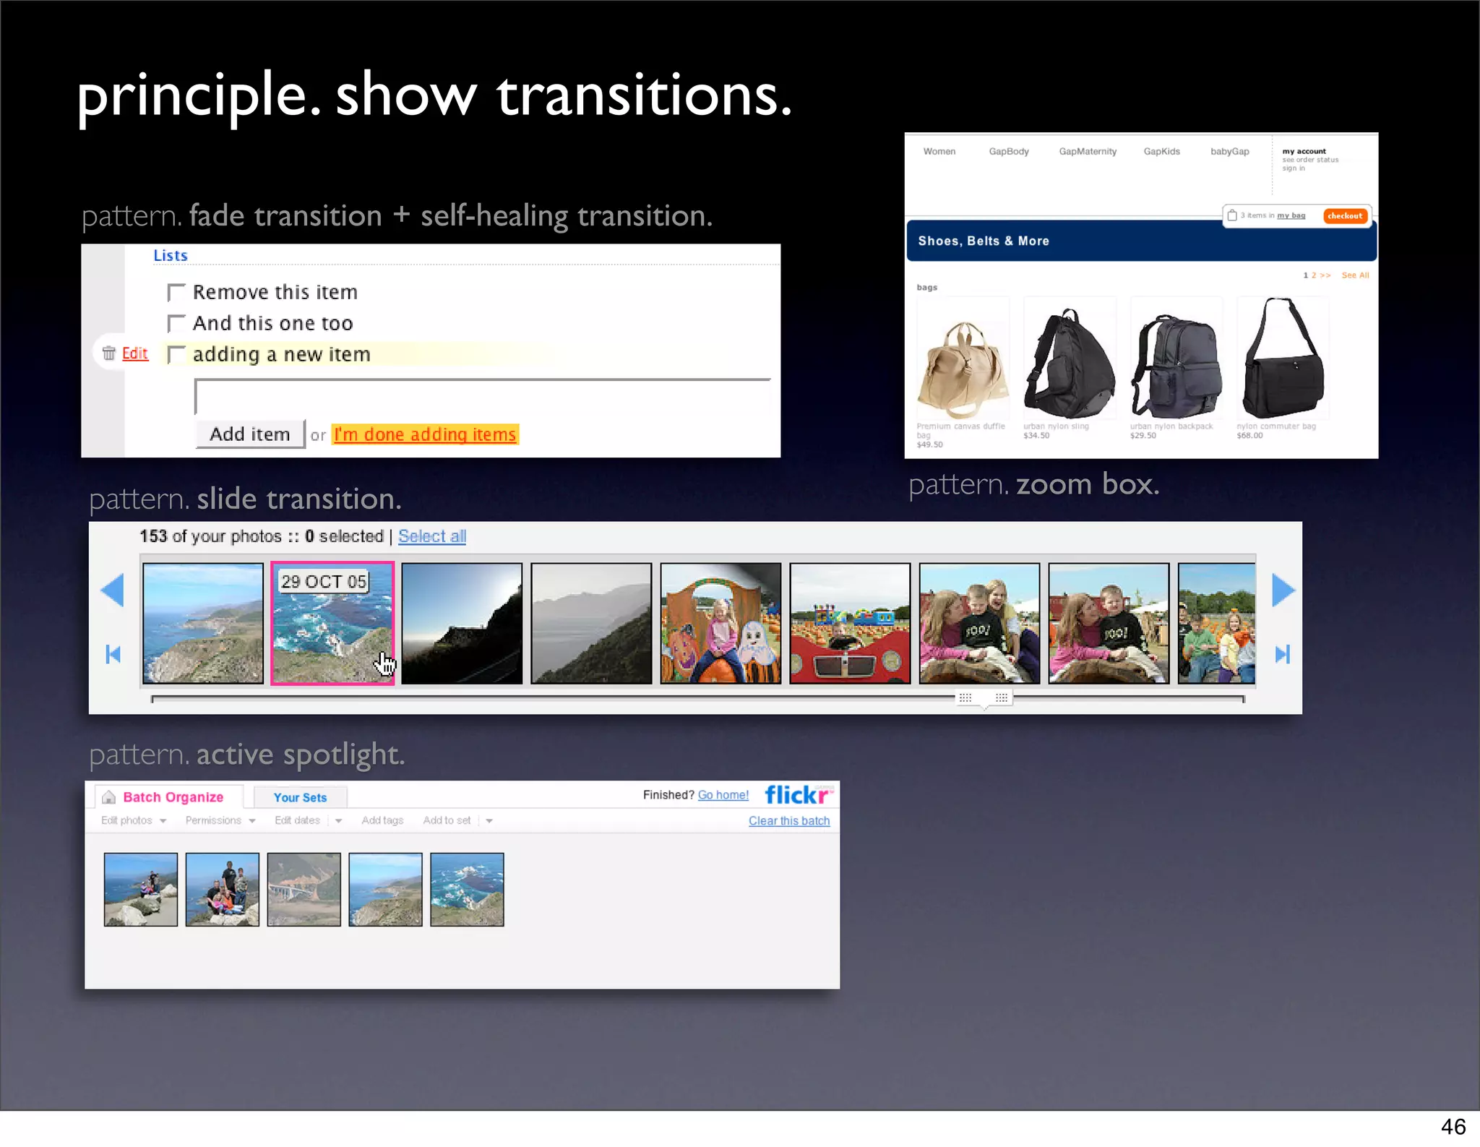The width and height of the screenshot is (1480, 1147).
Task: Click the home icon in Batch Organize tab
Action: pyautogui.click(x=109, y=797)
